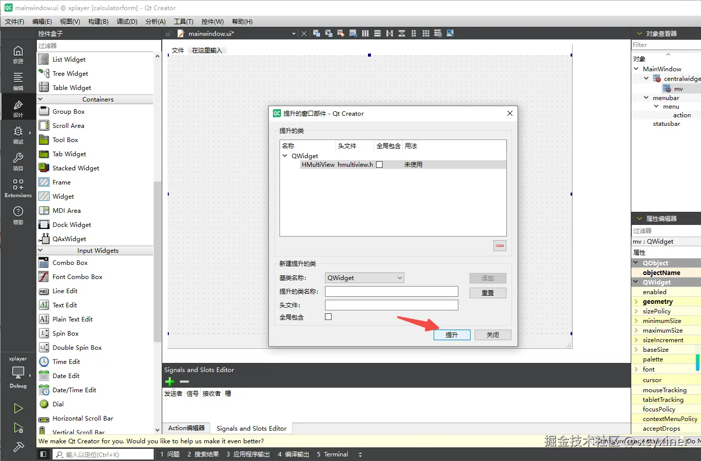701x461 pixels.
Task: Collapse the MainWindow object tree node
Action: [x=636, y=69]
